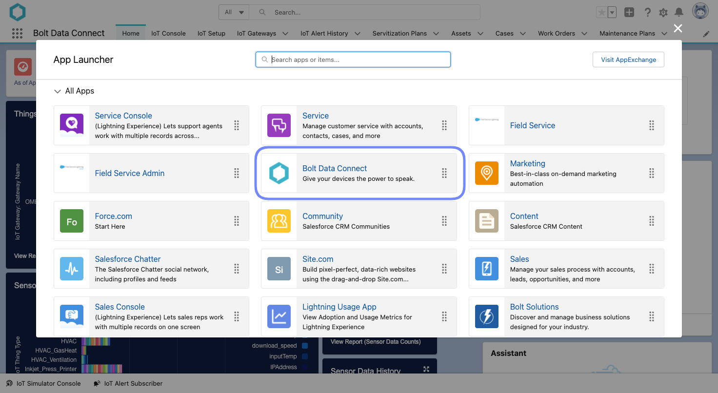Switch to the Home tab

pyautogui.click(x=131, y=33)
